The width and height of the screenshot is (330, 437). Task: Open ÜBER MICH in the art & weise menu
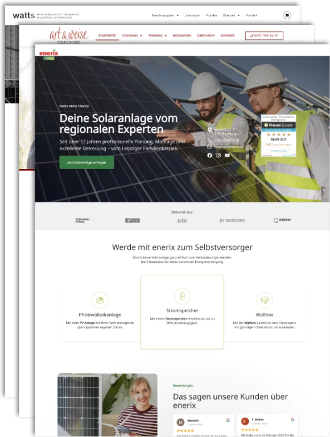coord(206,36)
